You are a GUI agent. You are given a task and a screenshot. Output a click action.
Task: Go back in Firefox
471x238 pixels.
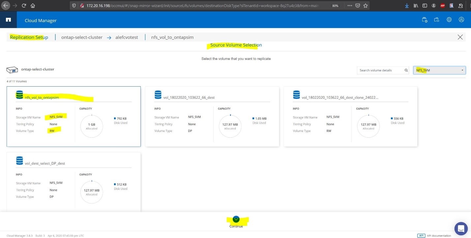[x=6, y=6]
